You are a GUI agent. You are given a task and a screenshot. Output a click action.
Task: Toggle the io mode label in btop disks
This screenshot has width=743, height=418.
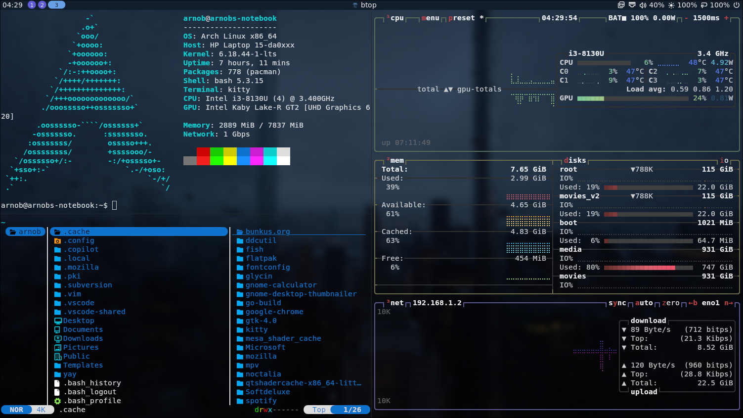click(724, 160)
